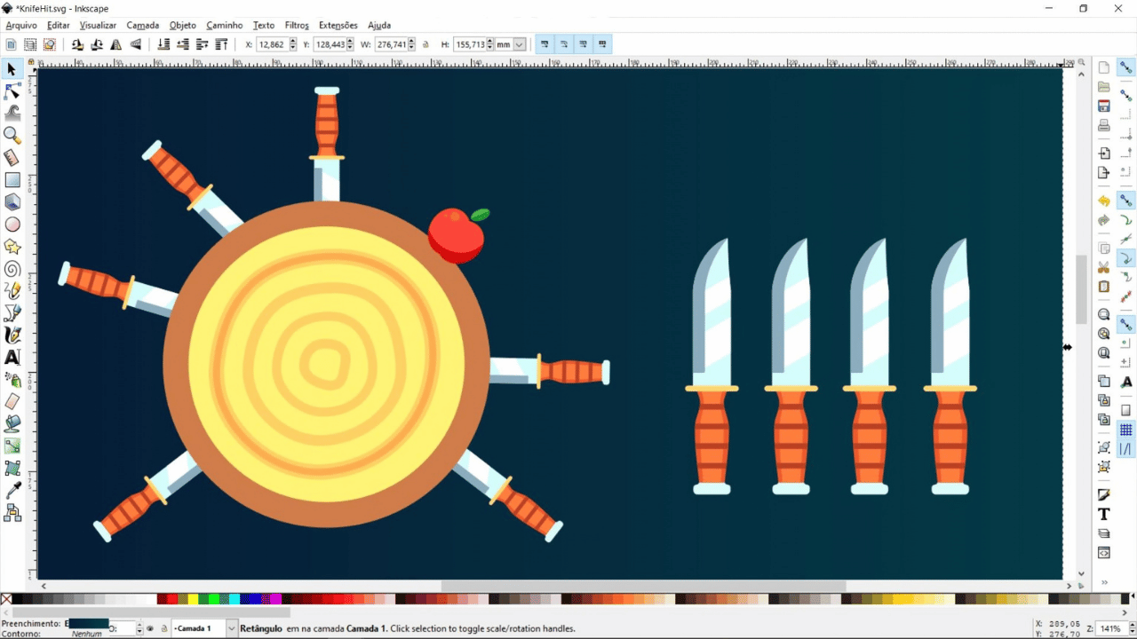Select the Paint bucket fill tool
This screenshot has height=639, width=1137.
[x=12, y=424]
